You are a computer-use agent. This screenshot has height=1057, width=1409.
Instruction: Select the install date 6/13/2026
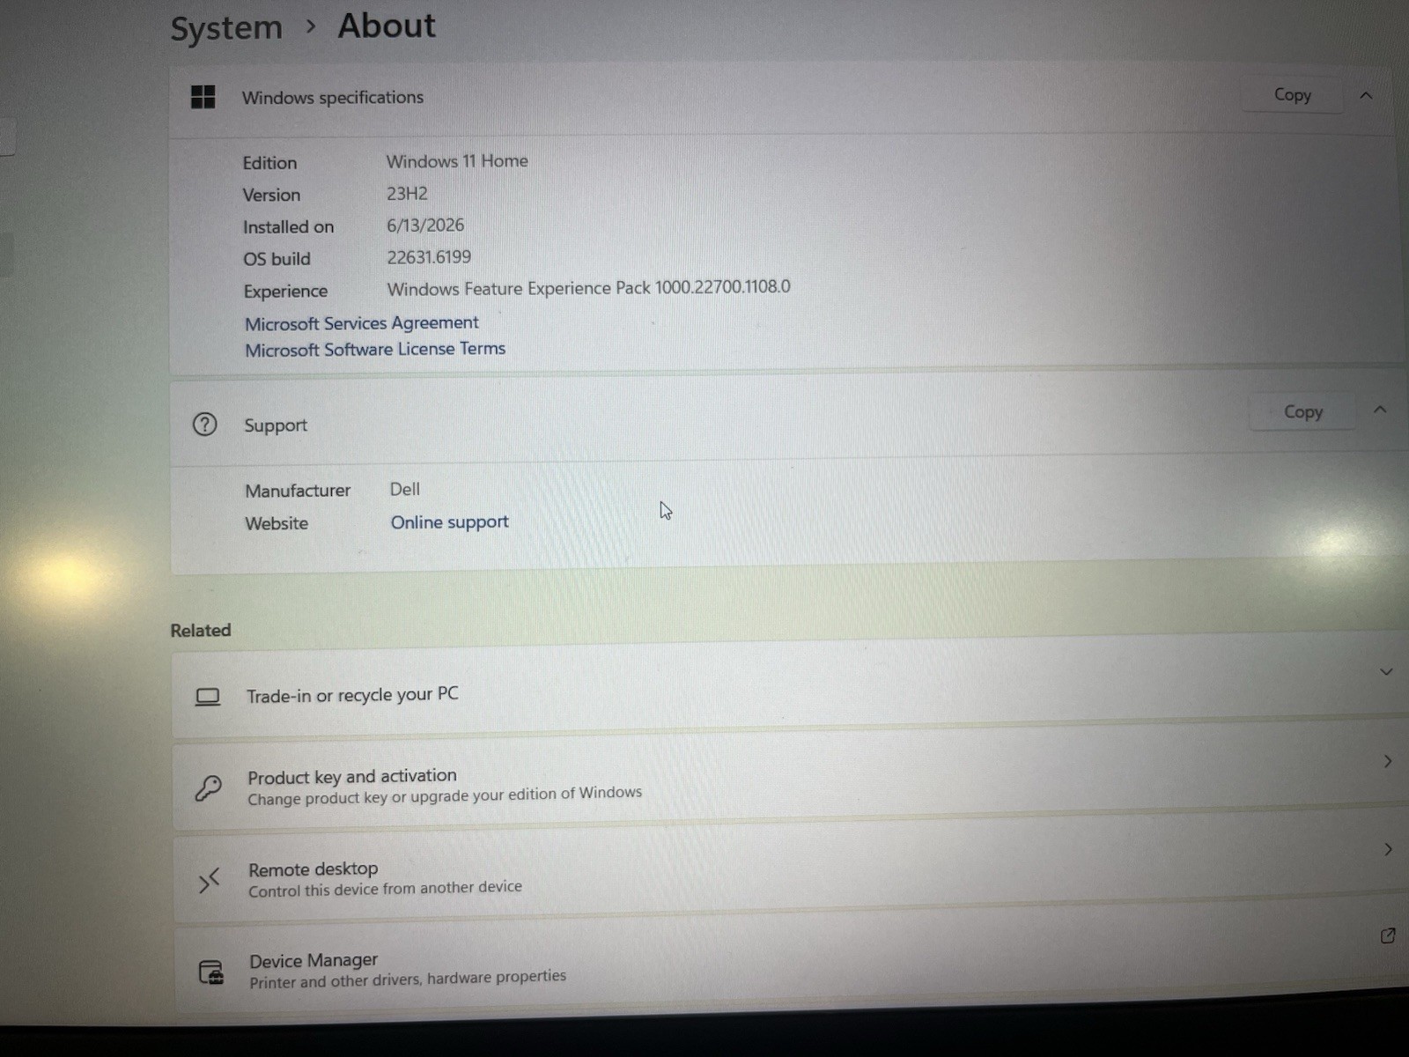pyautogui.click(x=425, y=225)
